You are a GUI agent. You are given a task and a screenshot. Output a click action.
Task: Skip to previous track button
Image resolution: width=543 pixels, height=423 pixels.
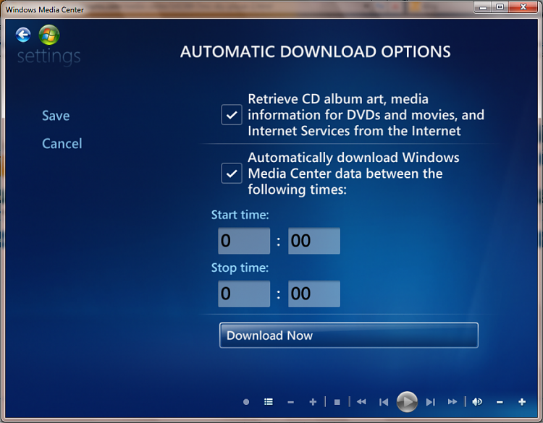(x=384, y=402)
